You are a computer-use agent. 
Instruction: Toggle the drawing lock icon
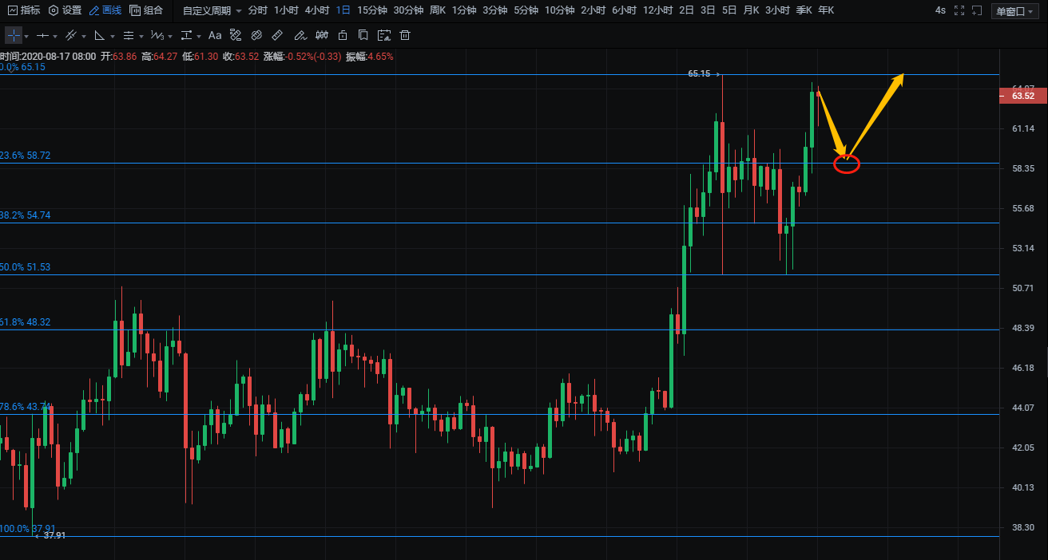[343, 36]
